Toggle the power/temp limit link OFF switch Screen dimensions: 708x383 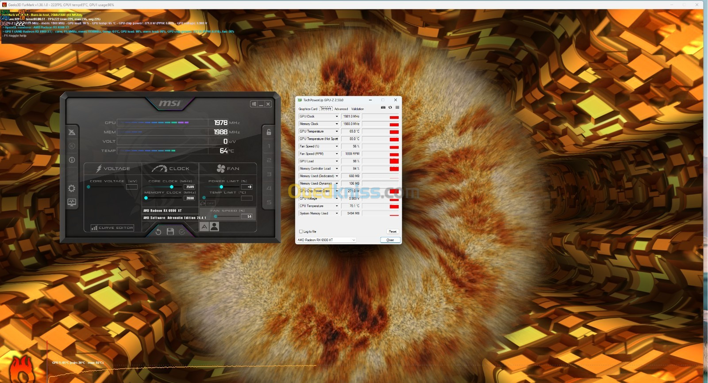coord(207,203)
